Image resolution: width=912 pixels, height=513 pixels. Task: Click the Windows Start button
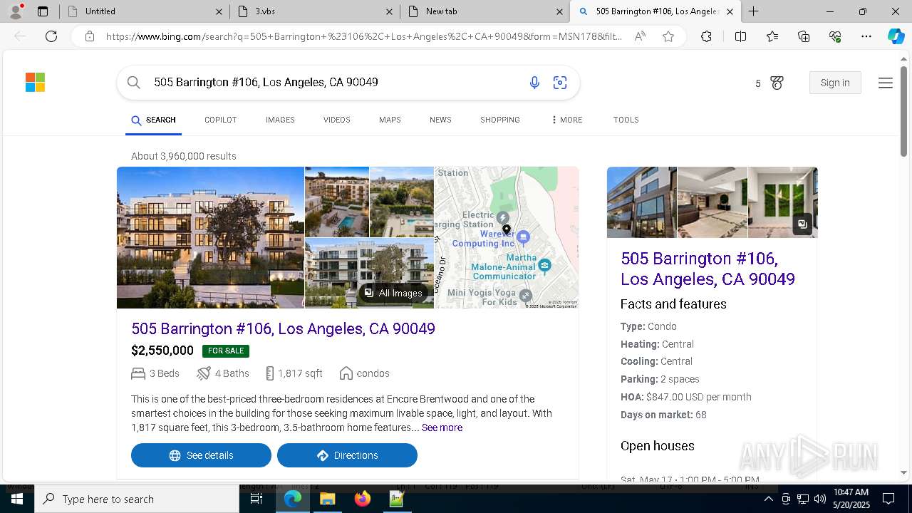tap(17, 499)
